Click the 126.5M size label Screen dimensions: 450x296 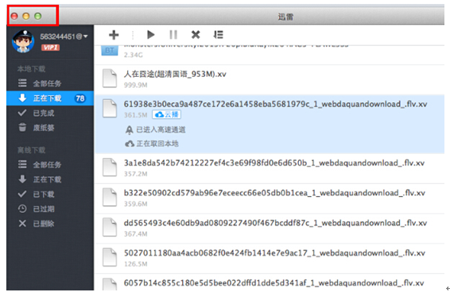tap(135, 264)
